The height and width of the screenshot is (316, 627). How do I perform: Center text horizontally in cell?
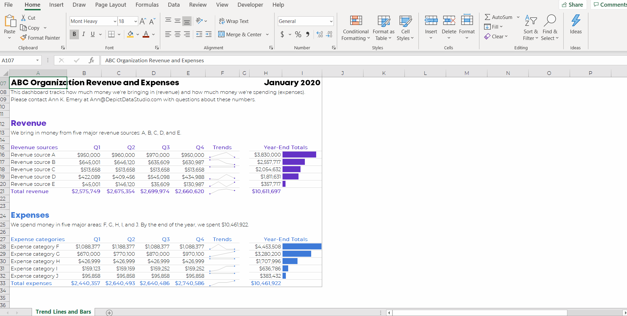point(178,34)
